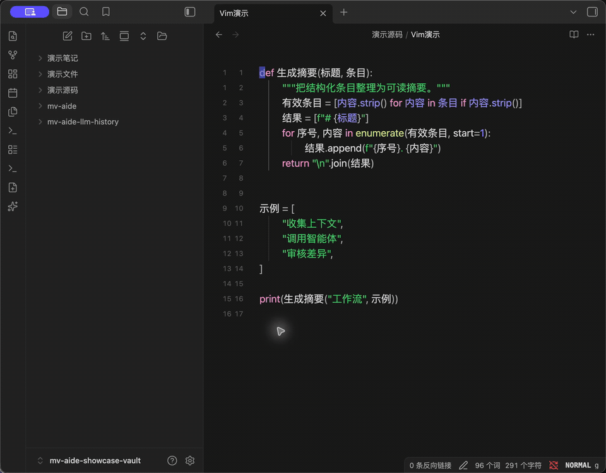The width and height of the screenshot is (606, 473).
Task: Open the graph view ribbon icon
Action: coord(13,55)
